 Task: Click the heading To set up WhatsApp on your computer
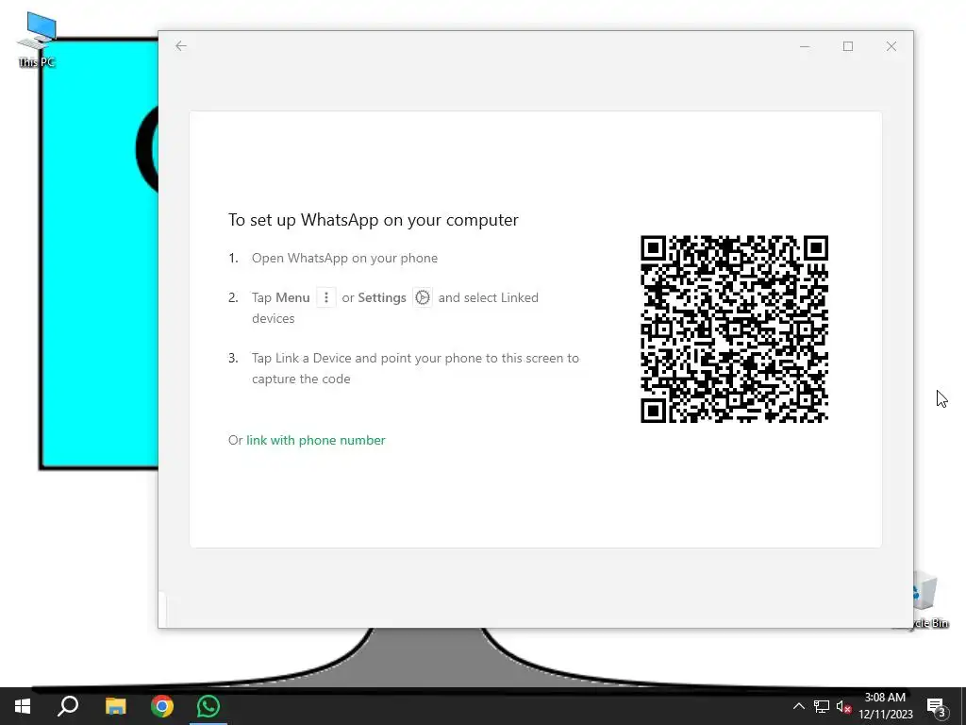(x=374, y=220)
